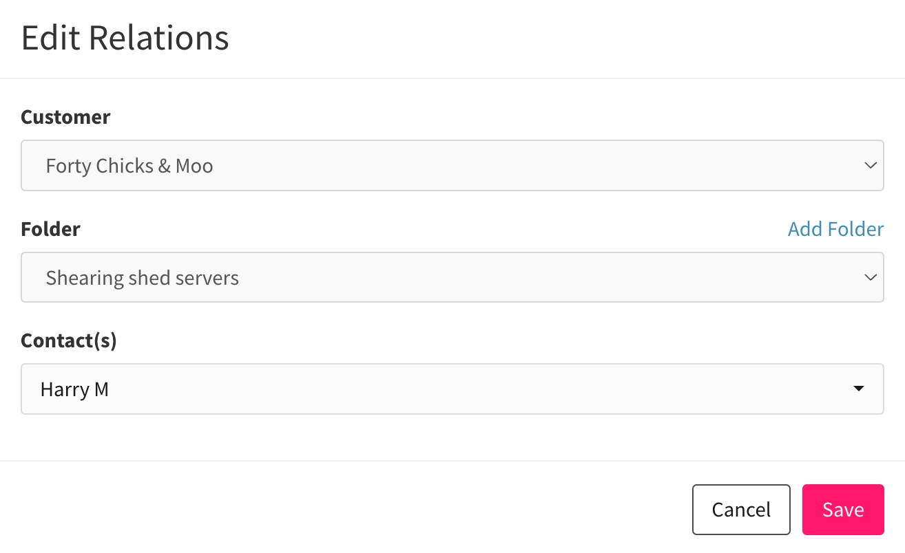This screenshot has height=553, width=905.
Task: Follow the Add Folder link
Action: 835,229
